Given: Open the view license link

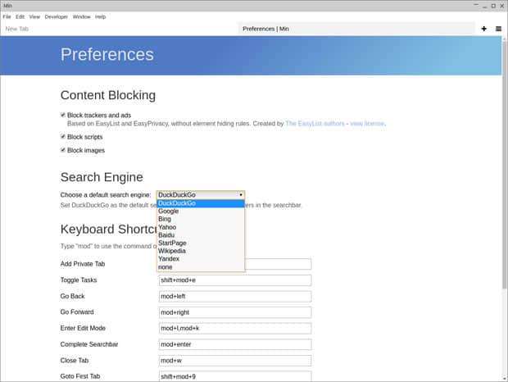Looking at the screenshot, I should click(367, 124).
